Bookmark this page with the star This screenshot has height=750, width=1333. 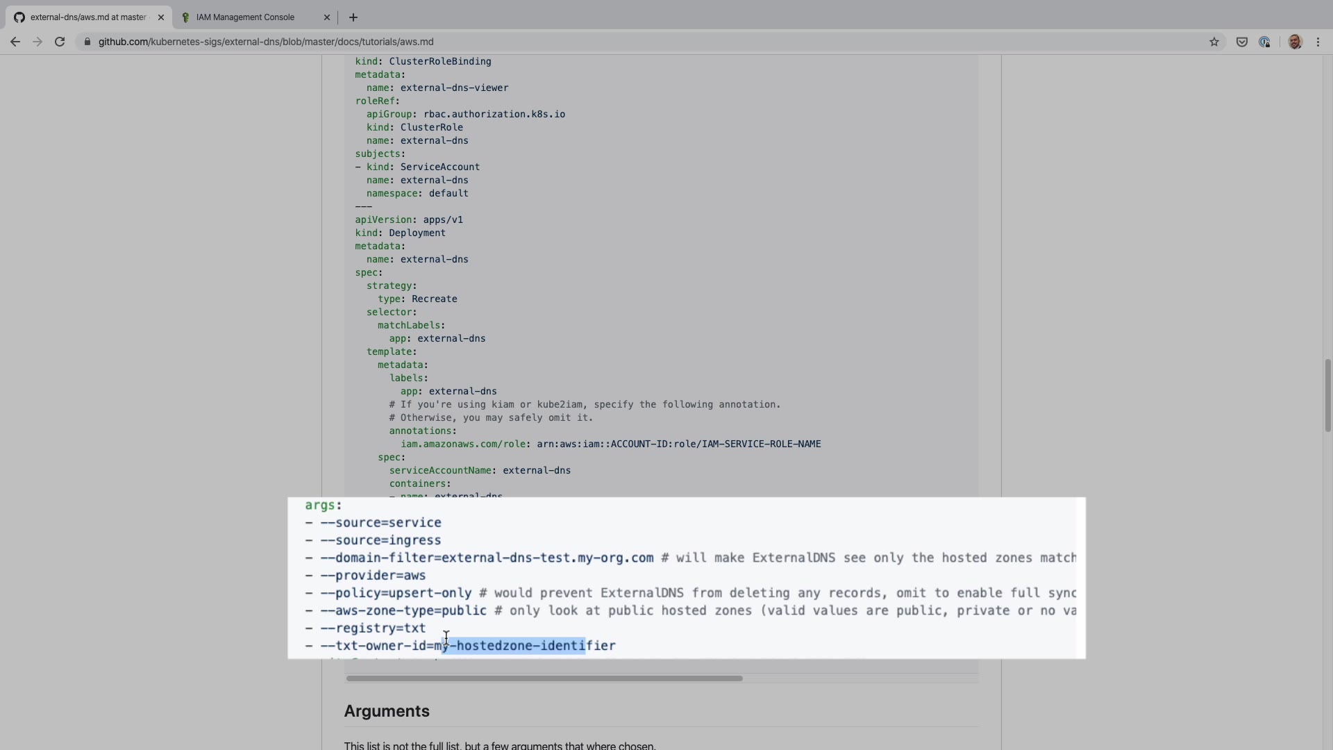tap(1214, 42)
